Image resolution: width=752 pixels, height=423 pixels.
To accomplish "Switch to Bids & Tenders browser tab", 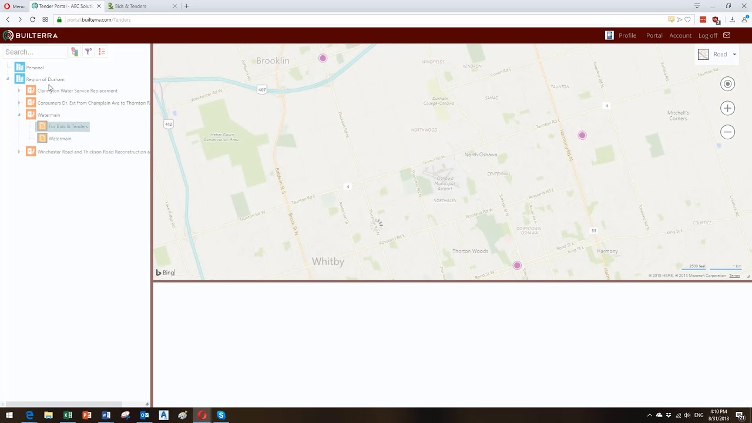I will (x=143, y=6).
